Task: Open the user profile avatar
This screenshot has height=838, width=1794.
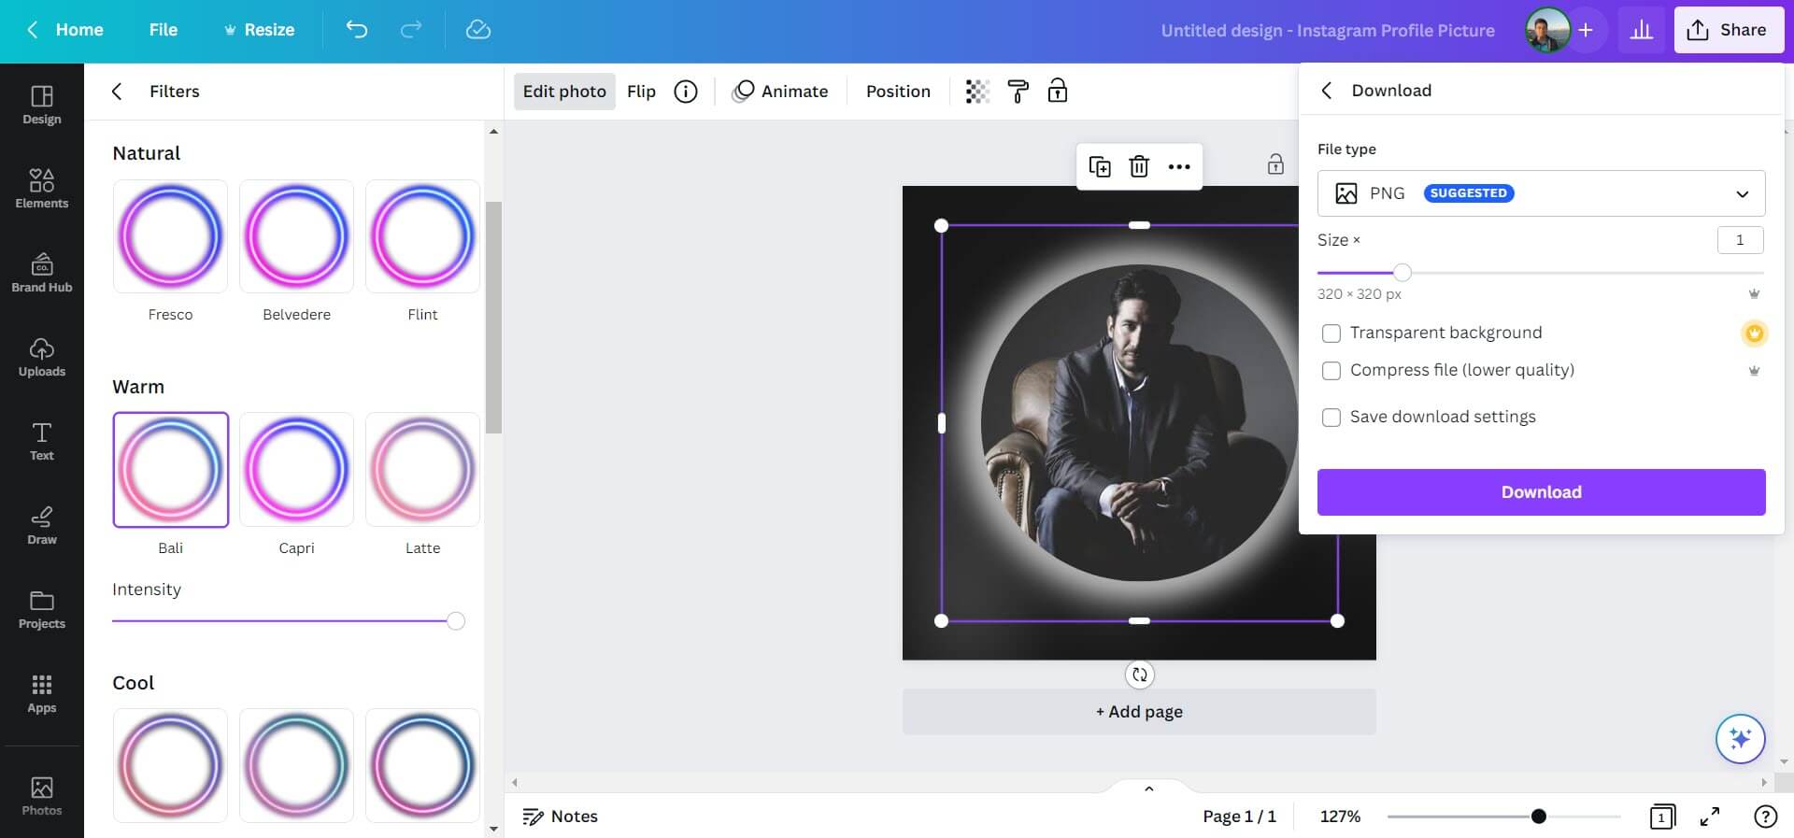Action: click(1547, 30)
